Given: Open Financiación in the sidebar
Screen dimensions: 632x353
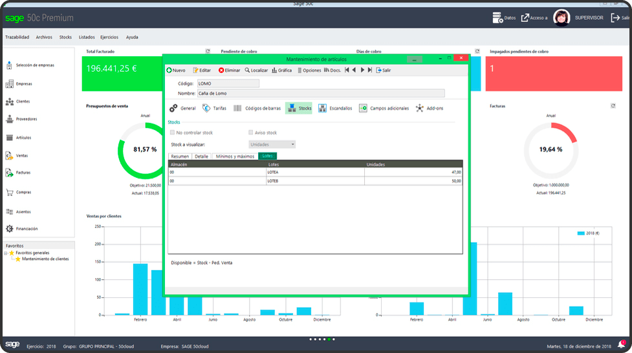Looking at the screenshot, I should tap(22, 228).
